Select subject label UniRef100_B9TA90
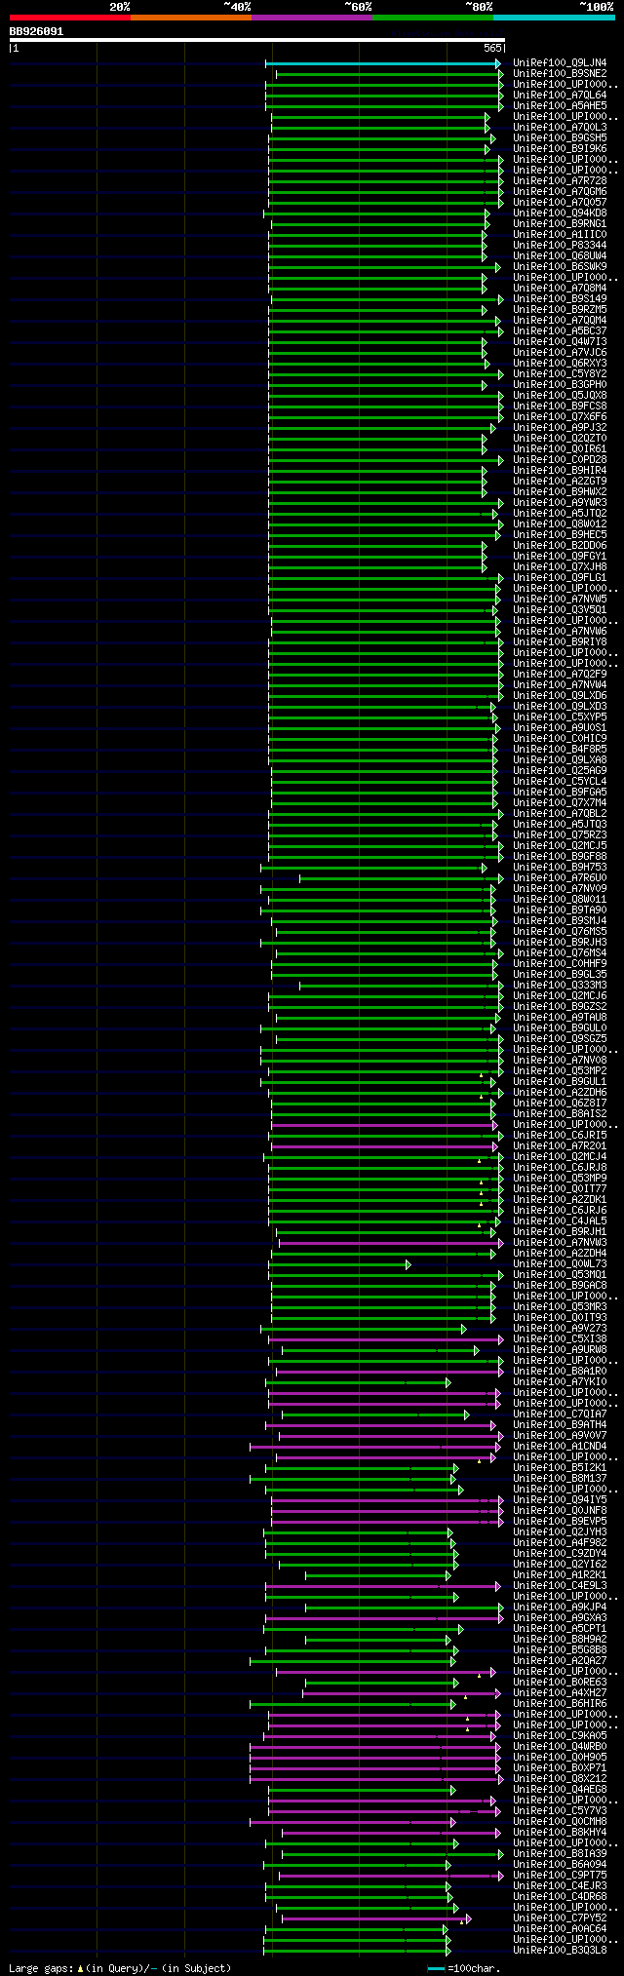The image size is (624, 1976). coord(560,911)
